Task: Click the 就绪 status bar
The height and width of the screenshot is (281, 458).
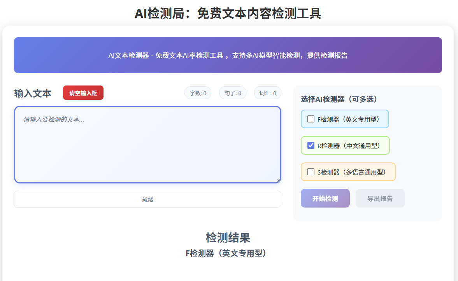Action: coord(147,199)
